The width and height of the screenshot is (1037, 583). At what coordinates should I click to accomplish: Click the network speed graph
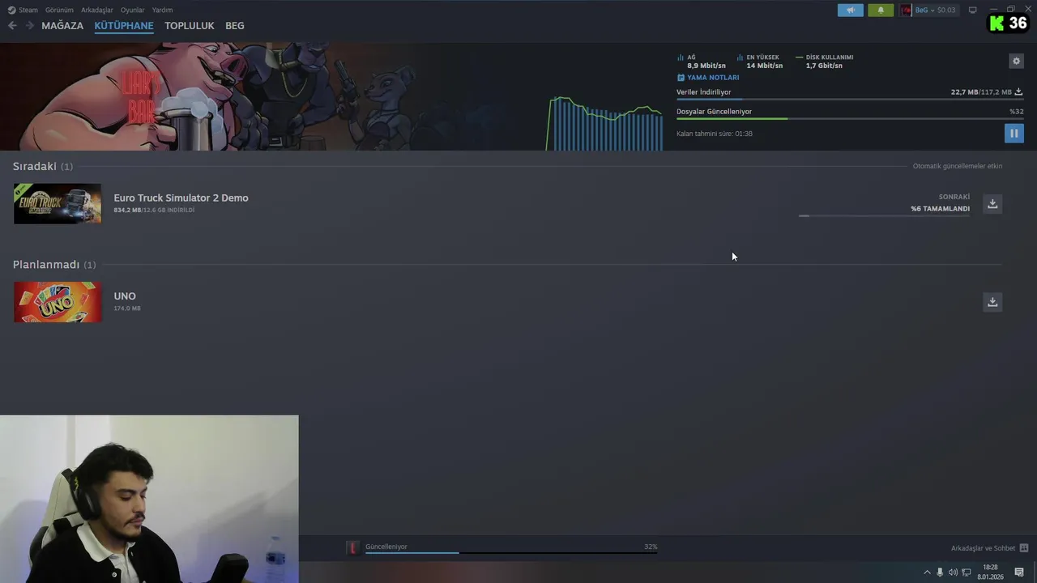[604, 123]
